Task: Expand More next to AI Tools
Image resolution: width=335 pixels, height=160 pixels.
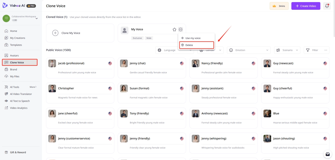Action: (x=33, y=87)
